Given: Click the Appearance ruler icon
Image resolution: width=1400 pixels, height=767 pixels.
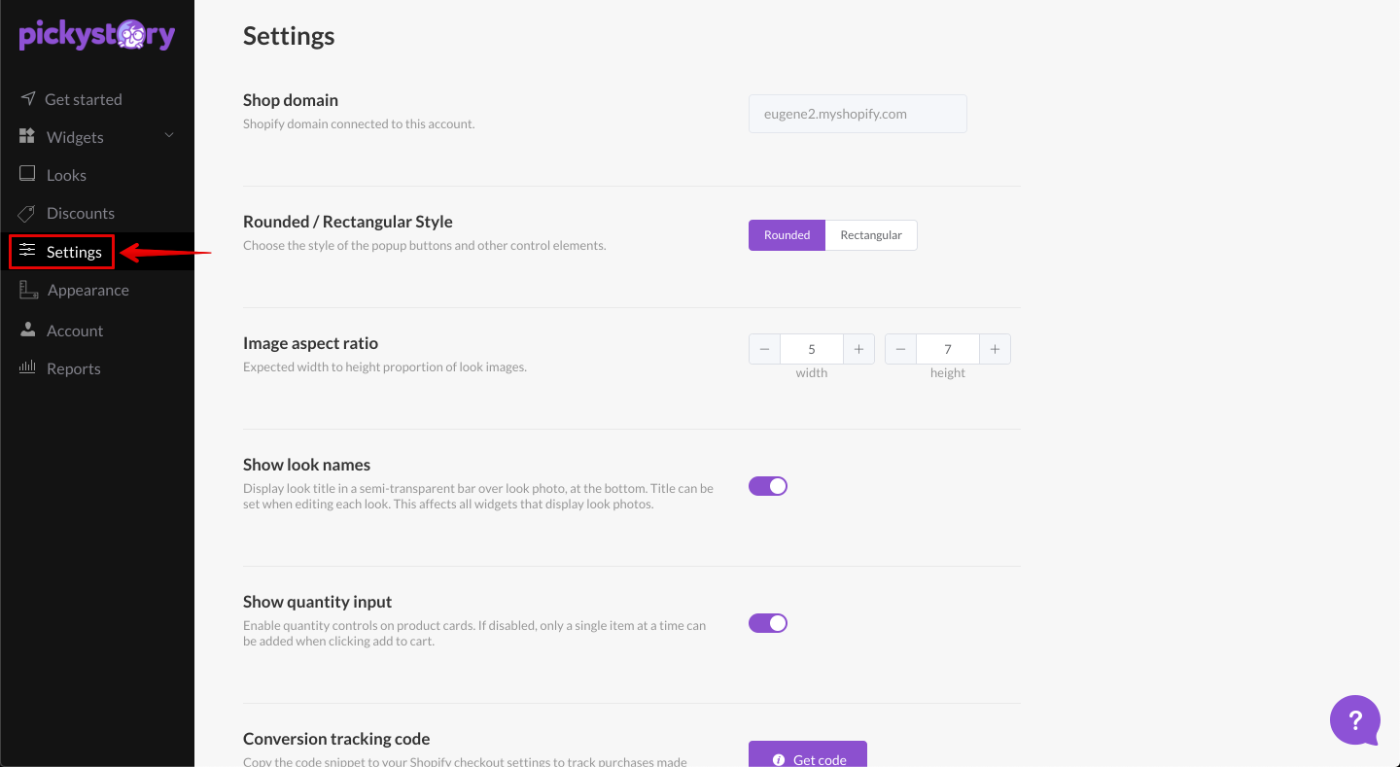Looking at the screenshot, I should (x=29, y=290).
